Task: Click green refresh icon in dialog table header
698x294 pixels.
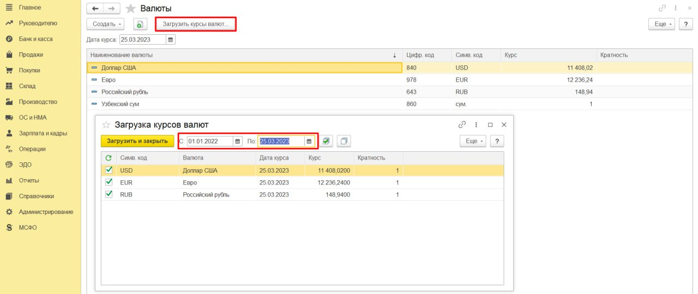Action: [109, 158]
